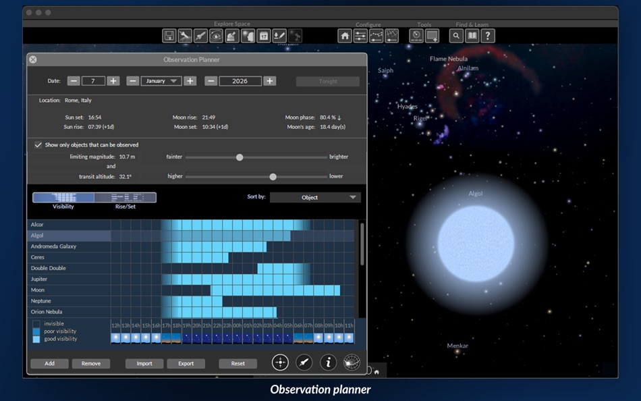Click the round sky chart button

(352, 362)
